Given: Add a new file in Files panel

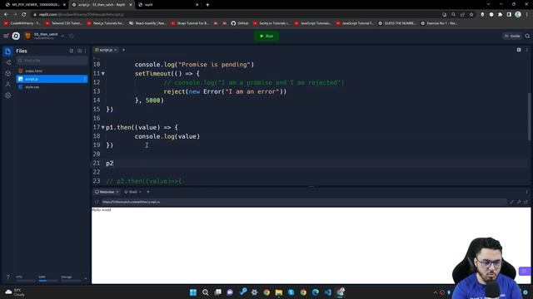Looking at the screenshot, I should coord(72,51).
